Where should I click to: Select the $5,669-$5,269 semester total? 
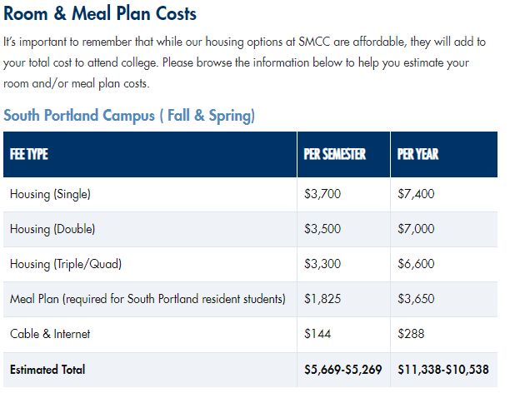(342, 369)
